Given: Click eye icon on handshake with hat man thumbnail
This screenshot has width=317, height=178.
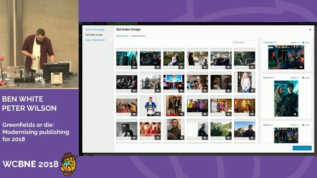Looking at the screenshot, I should [x=205, y=67].
